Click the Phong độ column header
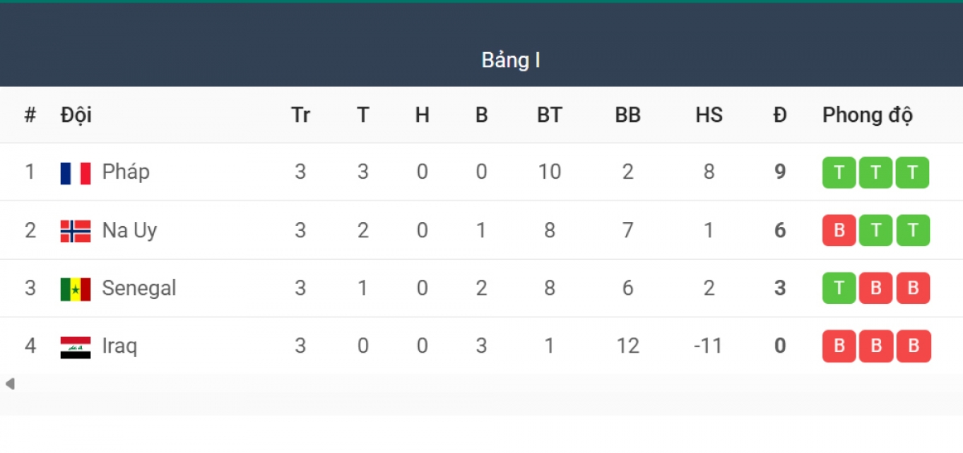Image resolution: width=963 pixels, height=453 pixels. (868, 115)
